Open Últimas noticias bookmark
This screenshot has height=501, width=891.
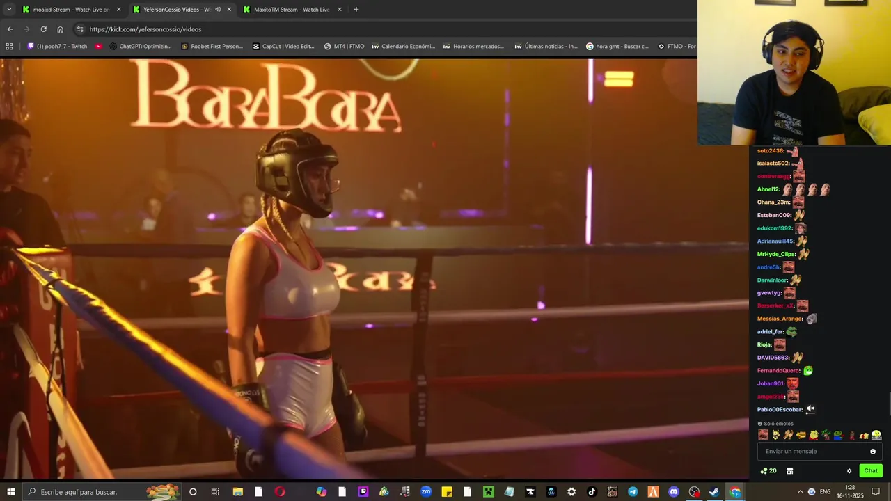546,47
